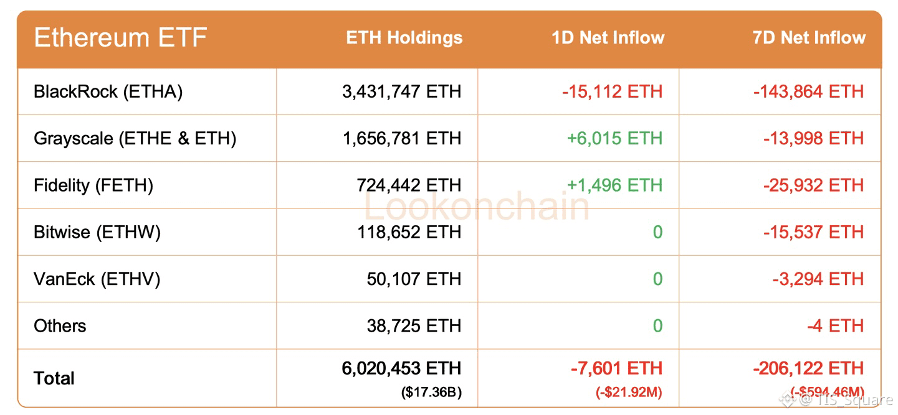Click BlackRock's 3,431,747 ETH holdings cell
898x415 pixels.
[402, 92]
